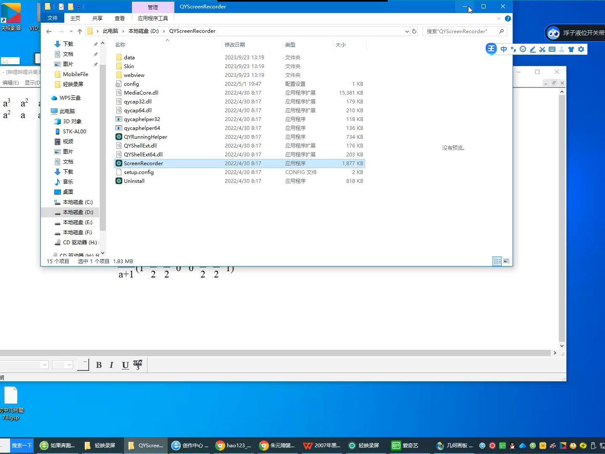Switch to the 主页 ribbon tab
Viewport: 605px width, 454px height.
pos(75,18)
